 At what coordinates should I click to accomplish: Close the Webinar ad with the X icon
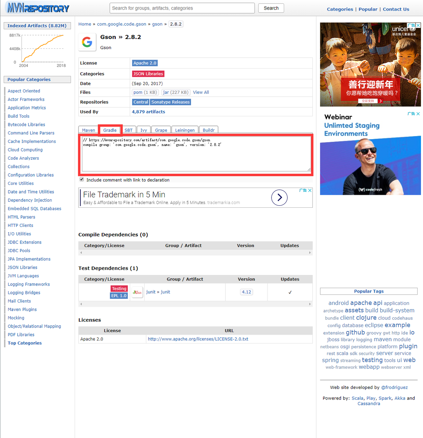pyautogui.click(x=418, y=114)
